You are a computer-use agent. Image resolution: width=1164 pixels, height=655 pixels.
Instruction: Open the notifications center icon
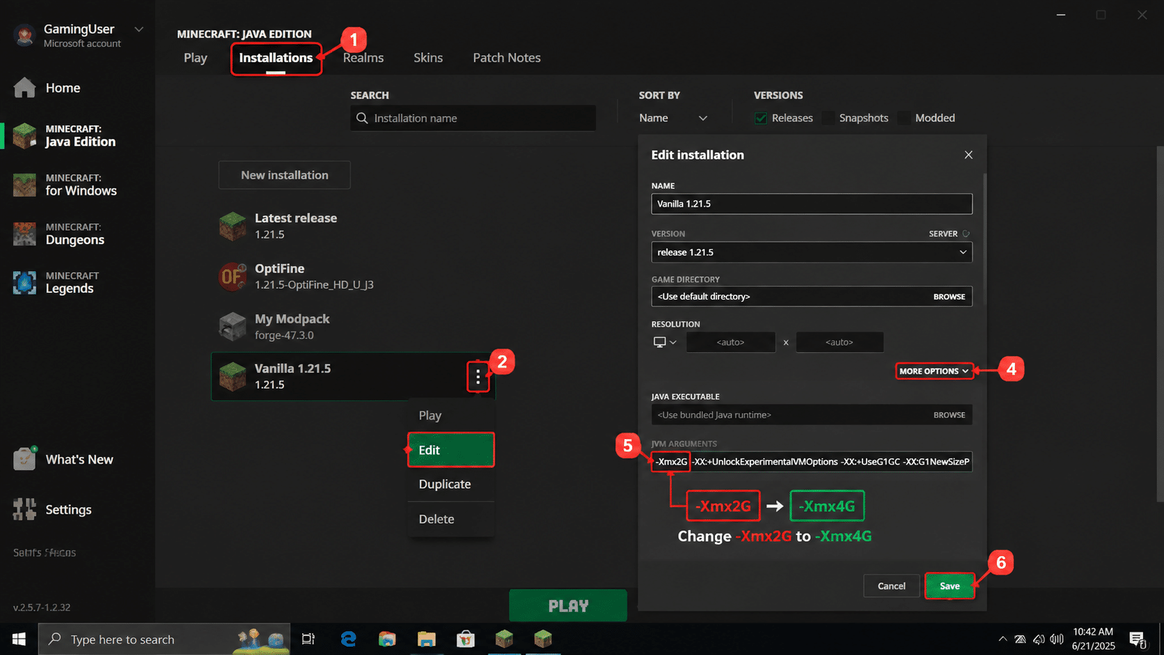pos(1138,639)
